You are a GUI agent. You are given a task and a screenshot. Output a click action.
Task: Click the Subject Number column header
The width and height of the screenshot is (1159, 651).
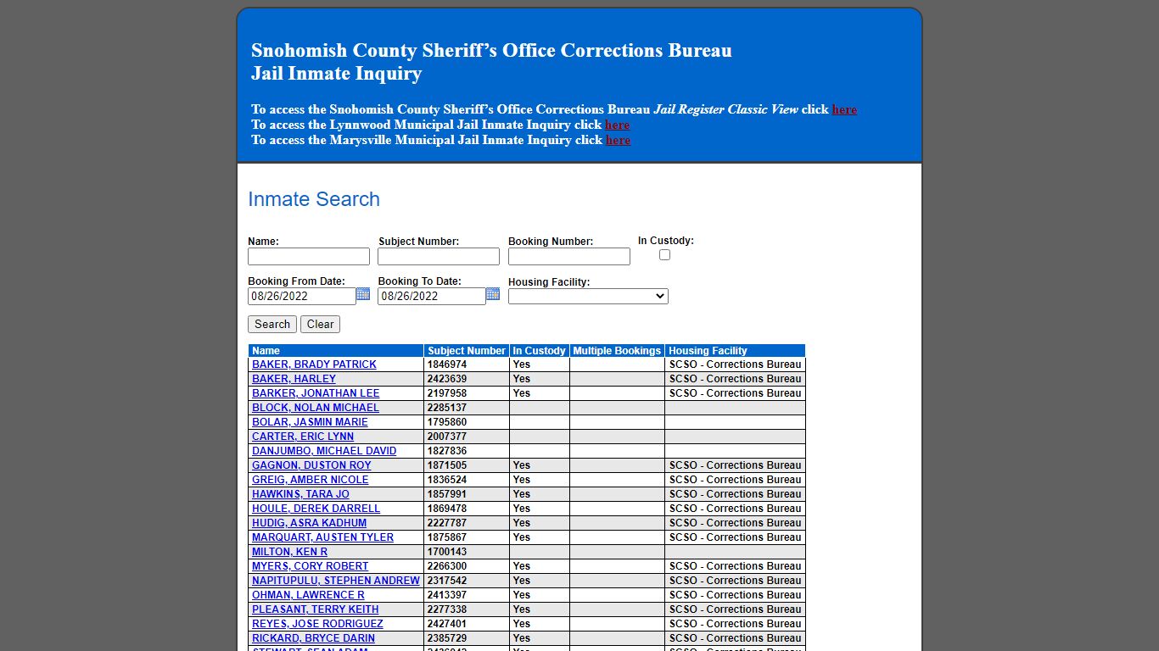click(x=467, y=351)
